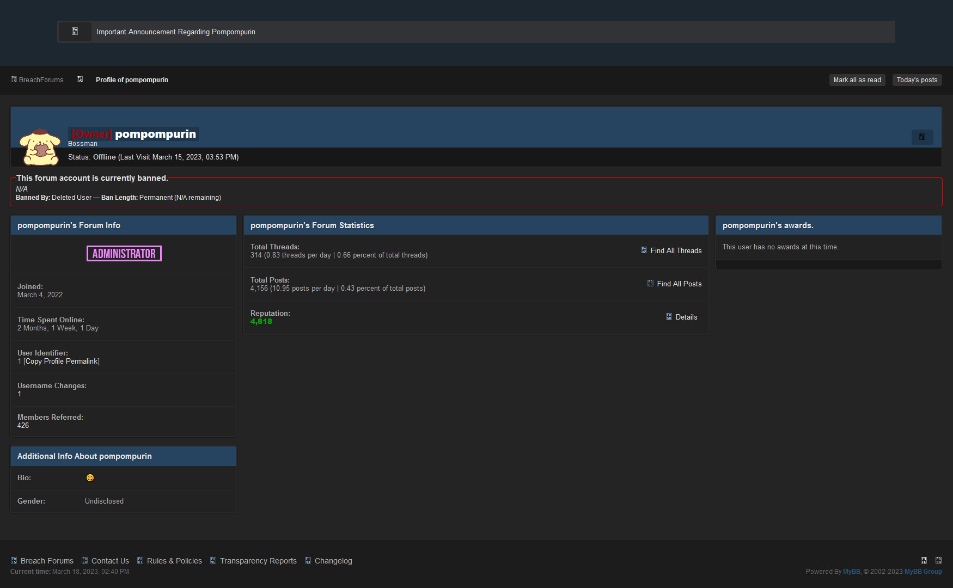
Task: Click last icon at footer right
Action: (938, 560)
